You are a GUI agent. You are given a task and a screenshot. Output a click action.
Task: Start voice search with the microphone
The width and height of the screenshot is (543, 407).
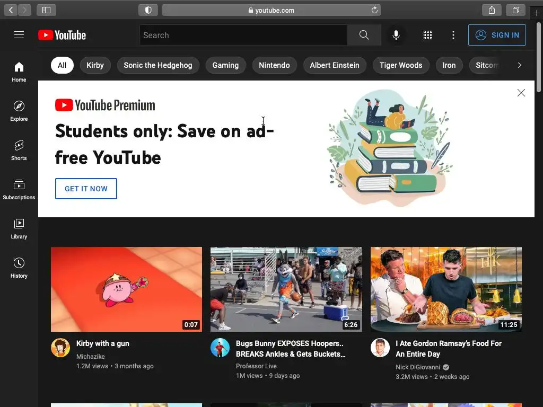(396, 35)
